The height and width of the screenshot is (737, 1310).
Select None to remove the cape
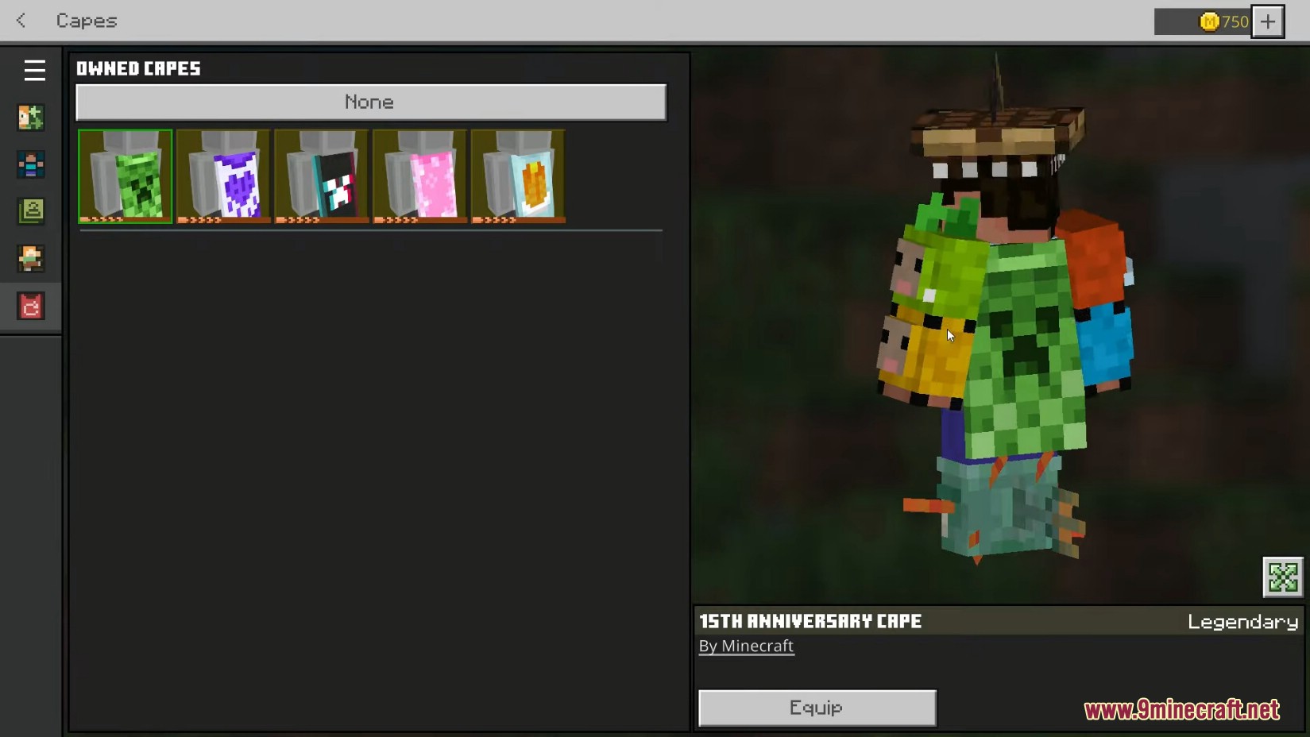(371, 102)
